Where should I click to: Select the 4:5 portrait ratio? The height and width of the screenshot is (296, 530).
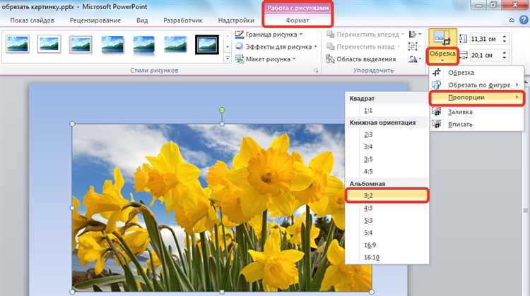coord(387,171)
